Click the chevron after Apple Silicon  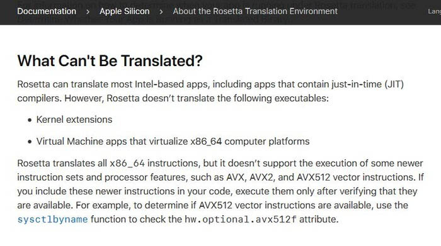point(161,11)
